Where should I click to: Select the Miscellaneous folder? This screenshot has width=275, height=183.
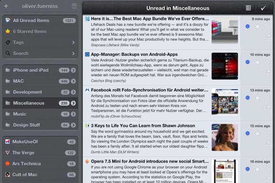(x=40, y=103)
